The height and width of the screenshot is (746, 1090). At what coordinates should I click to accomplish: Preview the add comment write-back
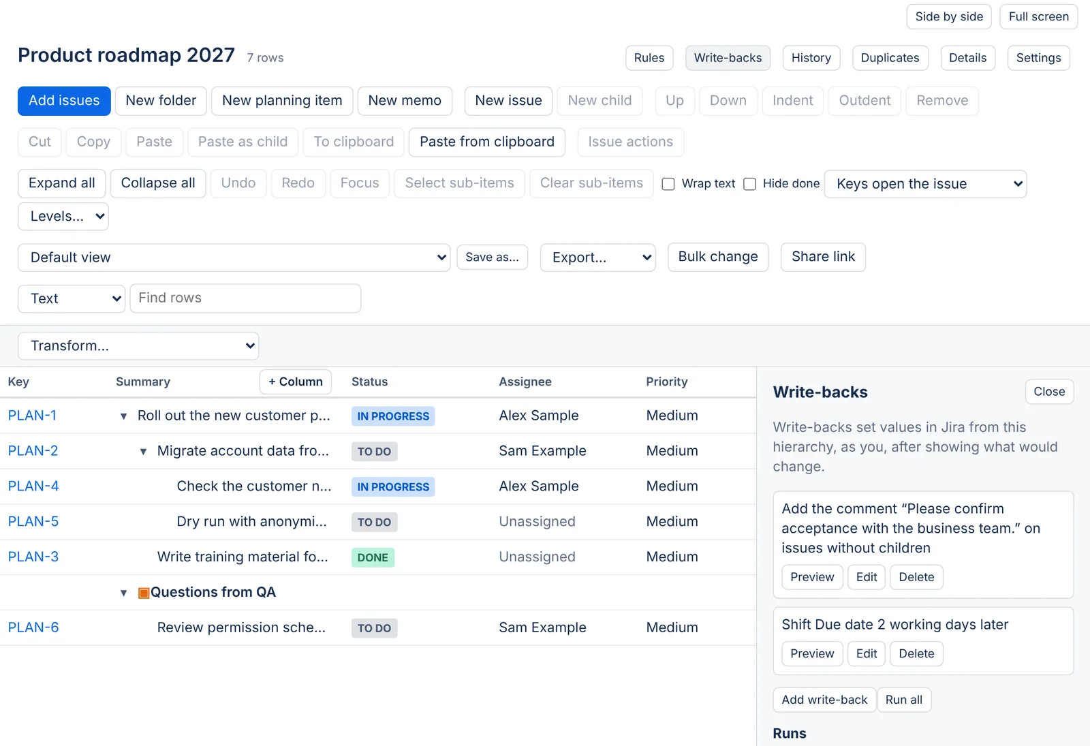pos(812,577)
